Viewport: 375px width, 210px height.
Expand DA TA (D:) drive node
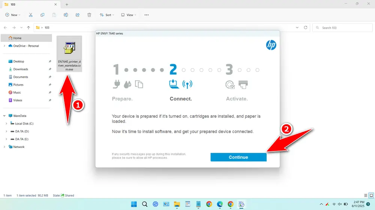[x=6, y=131]
